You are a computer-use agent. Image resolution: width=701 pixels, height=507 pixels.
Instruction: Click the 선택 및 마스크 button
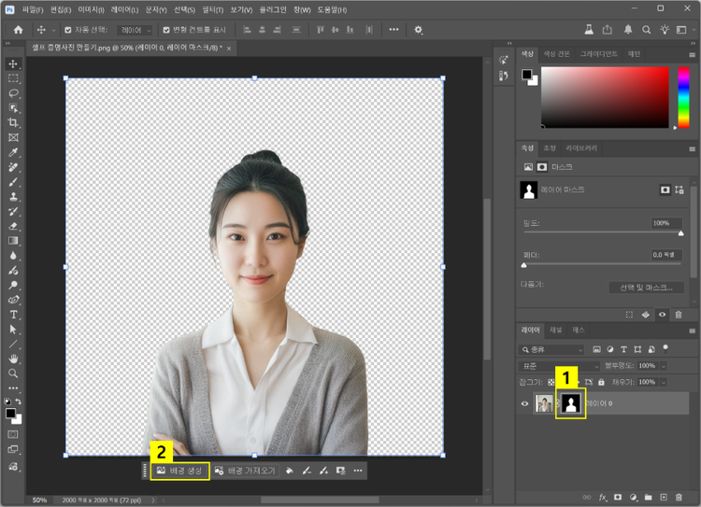[646, 288]
